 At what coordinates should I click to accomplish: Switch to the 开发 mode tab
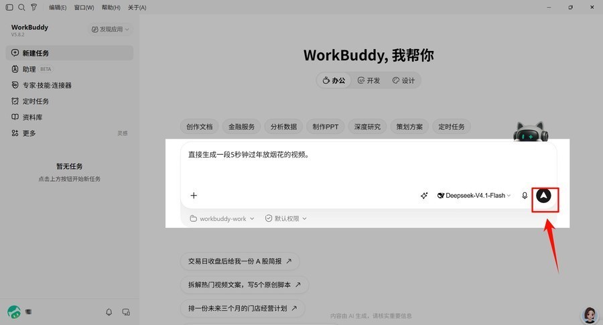[368, 80]
